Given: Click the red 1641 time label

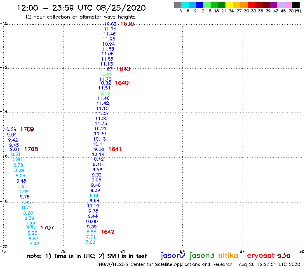Looking at the screenshot, I should pyautogui.click(x=115, y=149).
